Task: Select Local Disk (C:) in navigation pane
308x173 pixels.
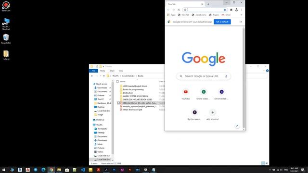Action: click(x=103, y=156)
